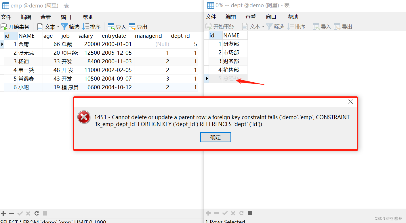
Task: Click 导入 import in the dept window
Action: 322,26
